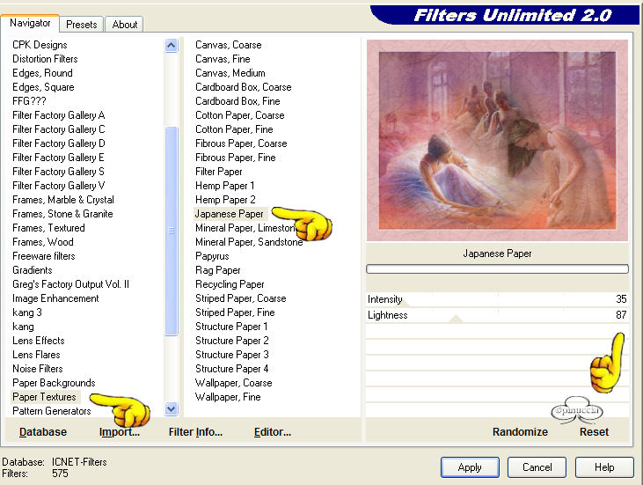Click the Cancel button

pyautogui.click(x=537, y=467)
